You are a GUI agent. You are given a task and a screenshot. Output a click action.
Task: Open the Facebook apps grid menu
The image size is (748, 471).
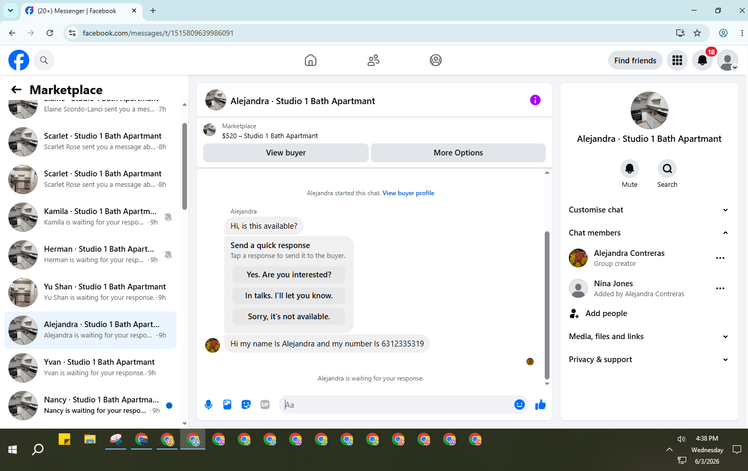click(677, 60)
